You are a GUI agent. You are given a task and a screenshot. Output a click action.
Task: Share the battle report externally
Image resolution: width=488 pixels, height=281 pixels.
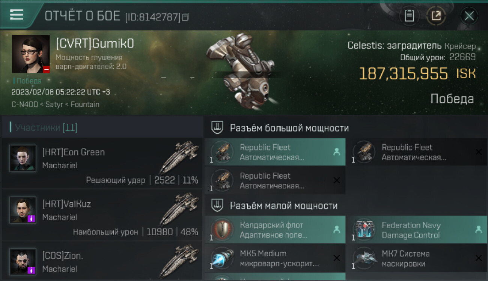(436, 16)
